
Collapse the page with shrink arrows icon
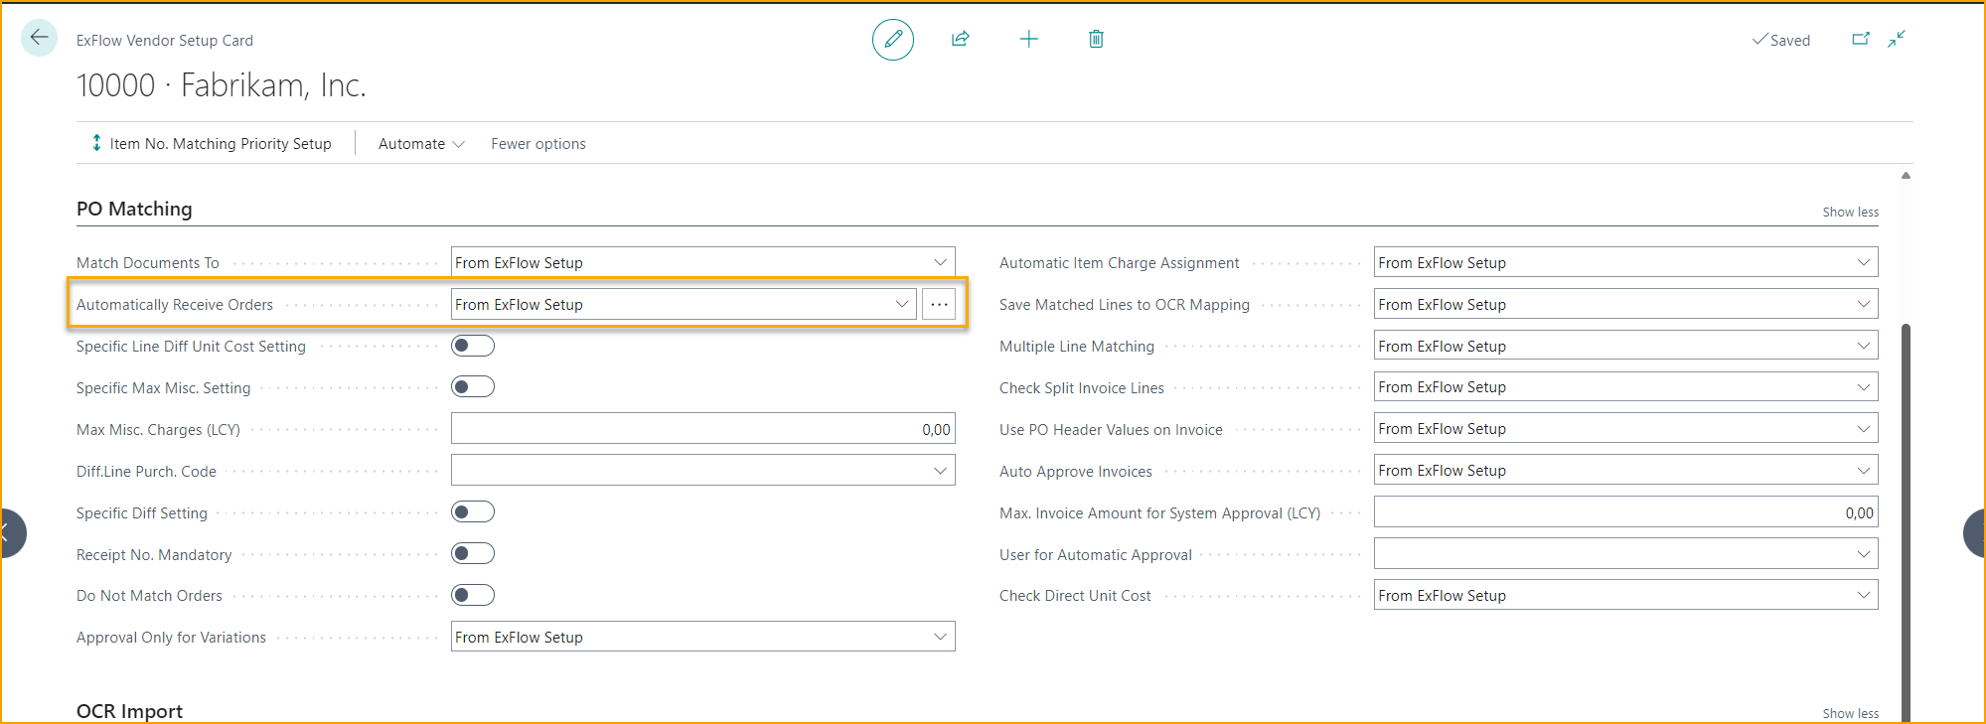pyautogui.click(x=1897, y=39)
